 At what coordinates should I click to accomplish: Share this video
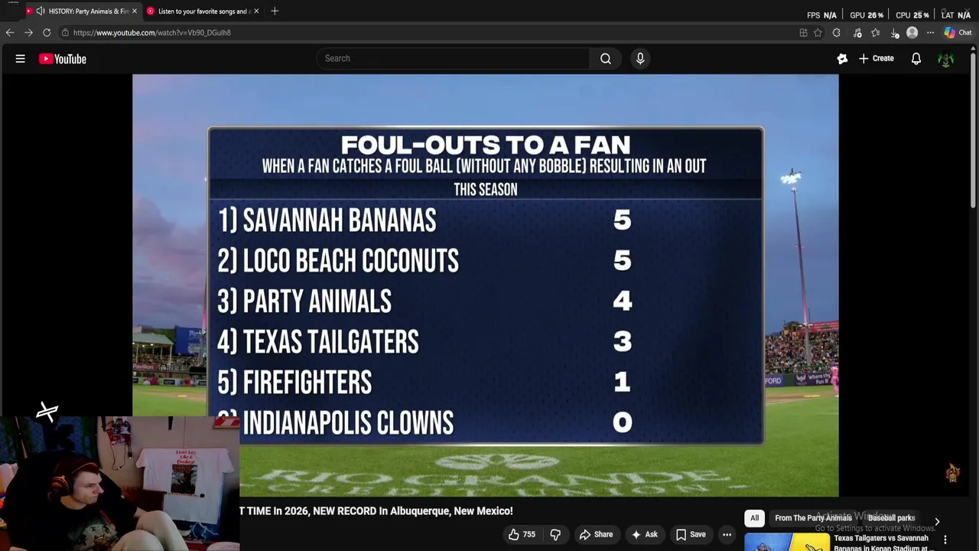coord(596,534)
